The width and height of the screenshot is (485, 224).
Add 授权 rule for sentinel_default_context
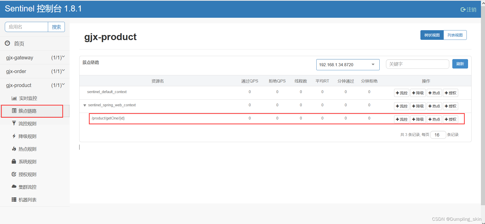click(x=451, y=93)
